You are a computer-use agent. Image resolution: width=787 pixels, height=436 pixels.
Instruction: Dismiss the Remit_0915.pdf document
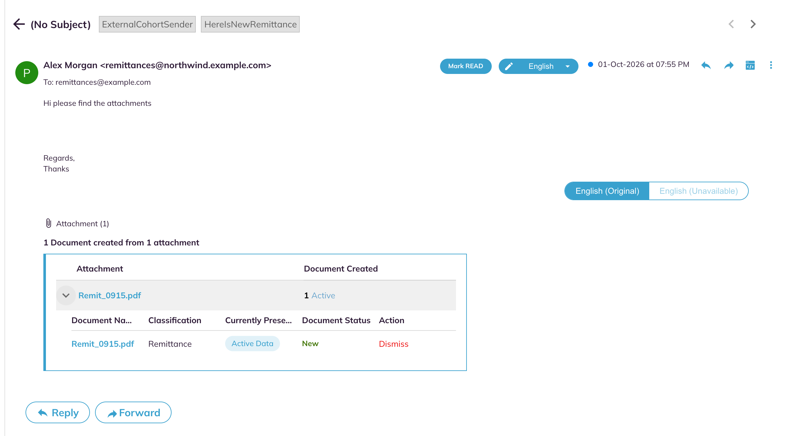point(393,344)
